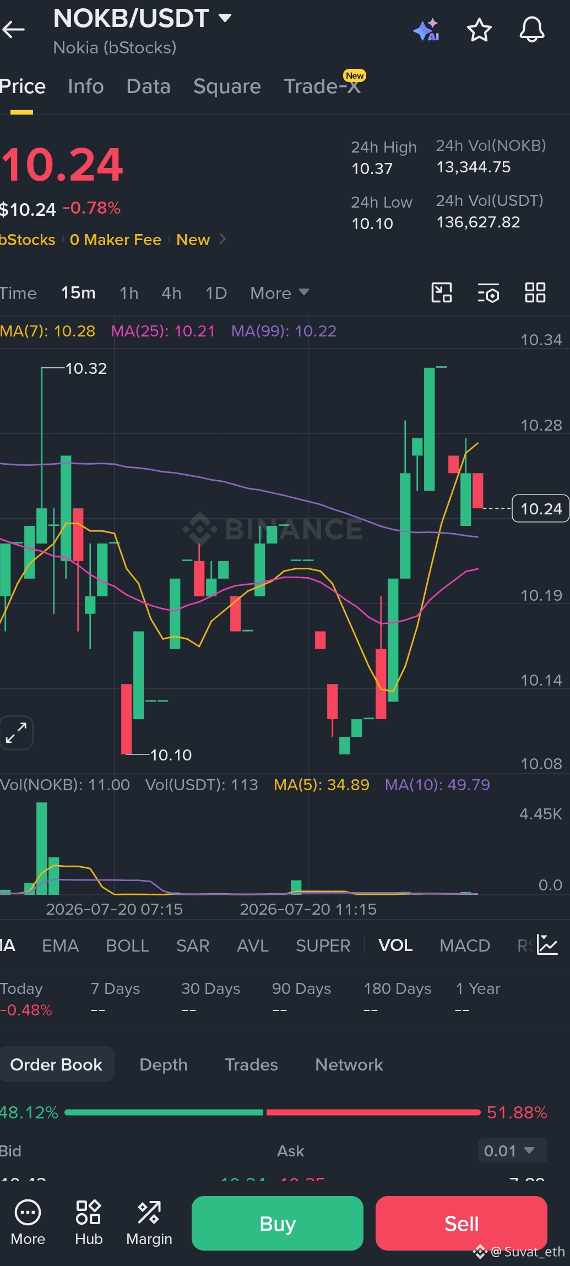Tap the 1 Year performance entry
Screen dimensions: 570x1266
478,999
